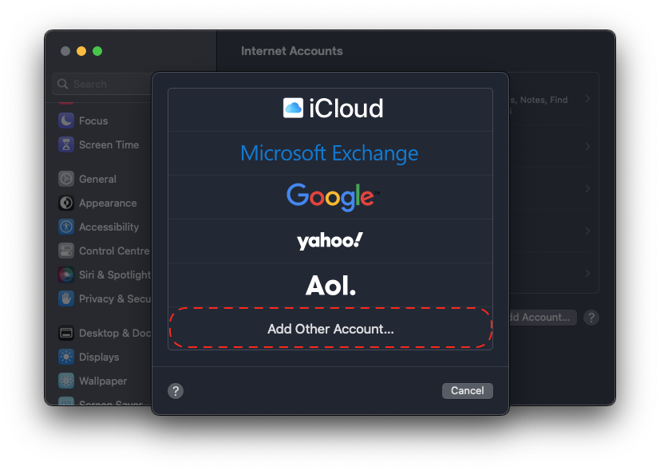Click the General gear icon
Viewport: 660px width, 474px height.
point(66,179)
